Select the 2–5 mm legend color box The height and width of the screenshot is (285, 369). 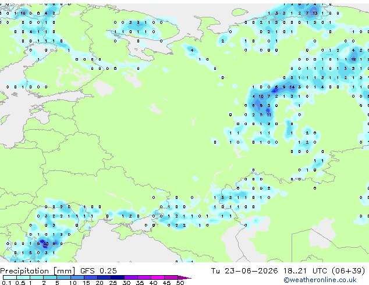(x=50, y=277)
